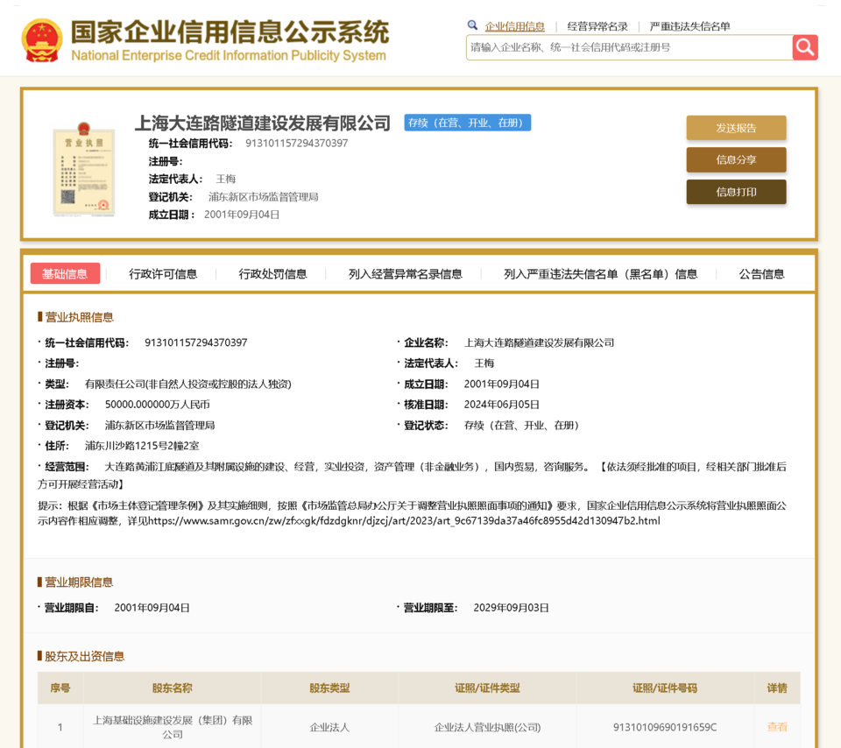Click the 存续（在营、开业、在册）status badge
841x748 pixels.
coord(467,123)
